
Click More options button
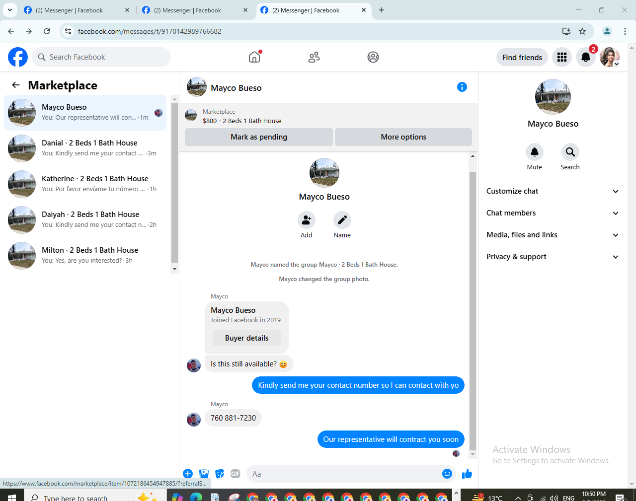[403, 137]
